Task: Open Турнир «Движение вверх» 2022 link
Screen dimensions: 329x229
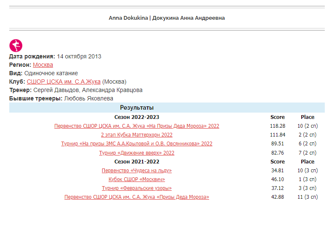Action: (137, 153)
